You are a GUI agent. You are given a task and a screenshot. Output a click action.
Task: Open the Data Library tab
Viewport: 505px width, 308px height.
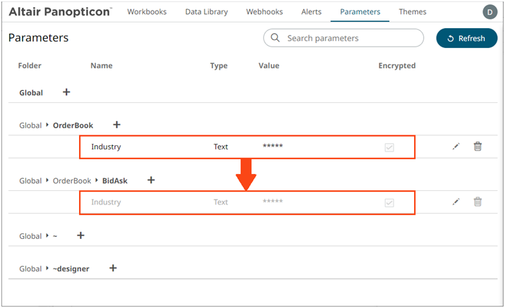206,12
